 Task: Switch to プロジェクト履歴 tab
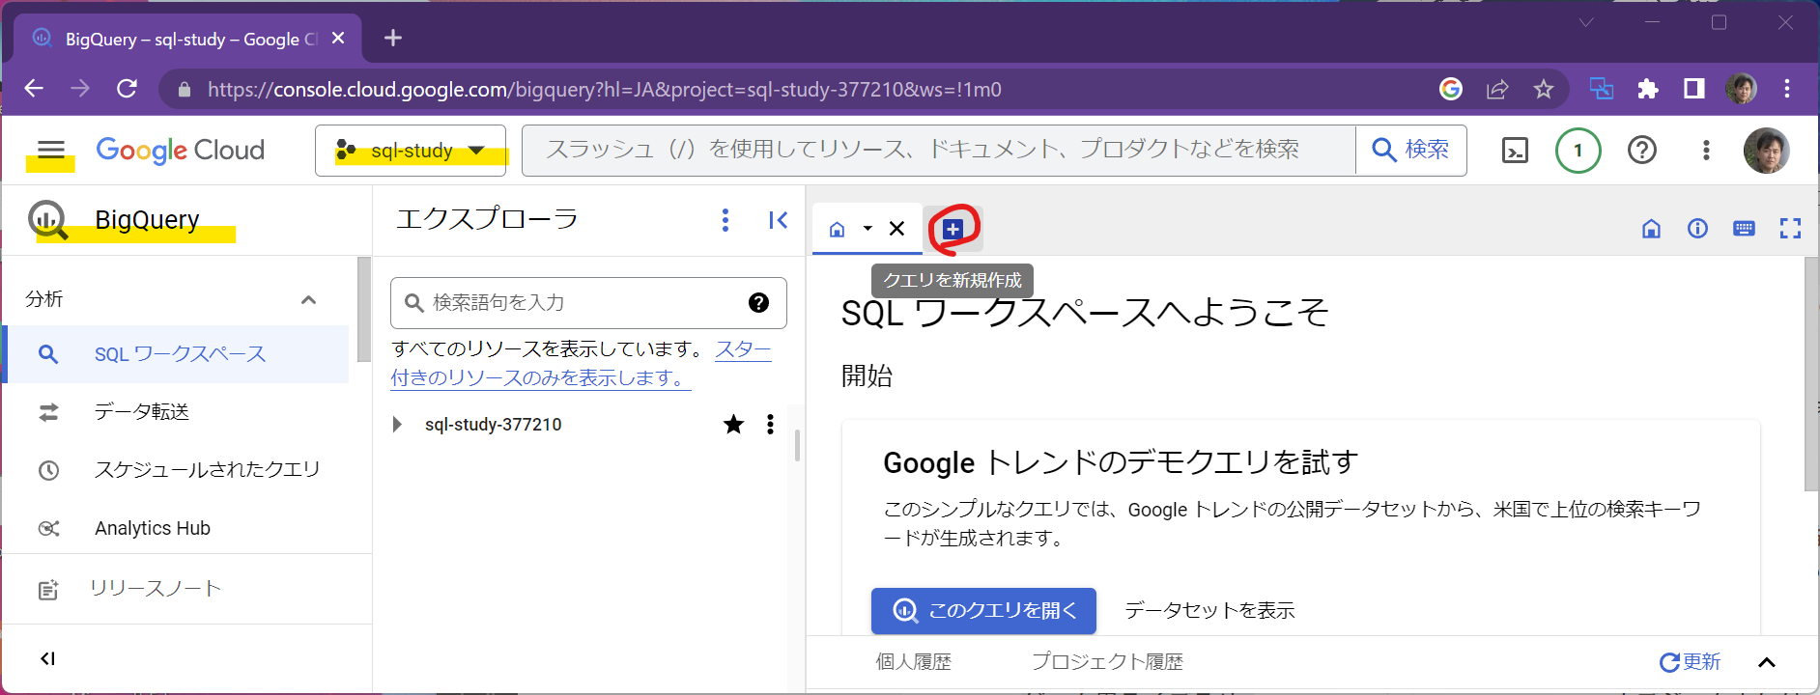[1107, 662]
